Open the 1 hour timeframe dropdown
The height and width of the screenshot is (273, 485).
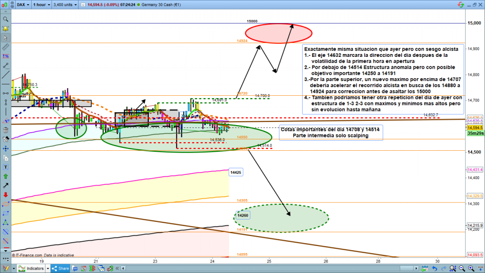(42, 5)
